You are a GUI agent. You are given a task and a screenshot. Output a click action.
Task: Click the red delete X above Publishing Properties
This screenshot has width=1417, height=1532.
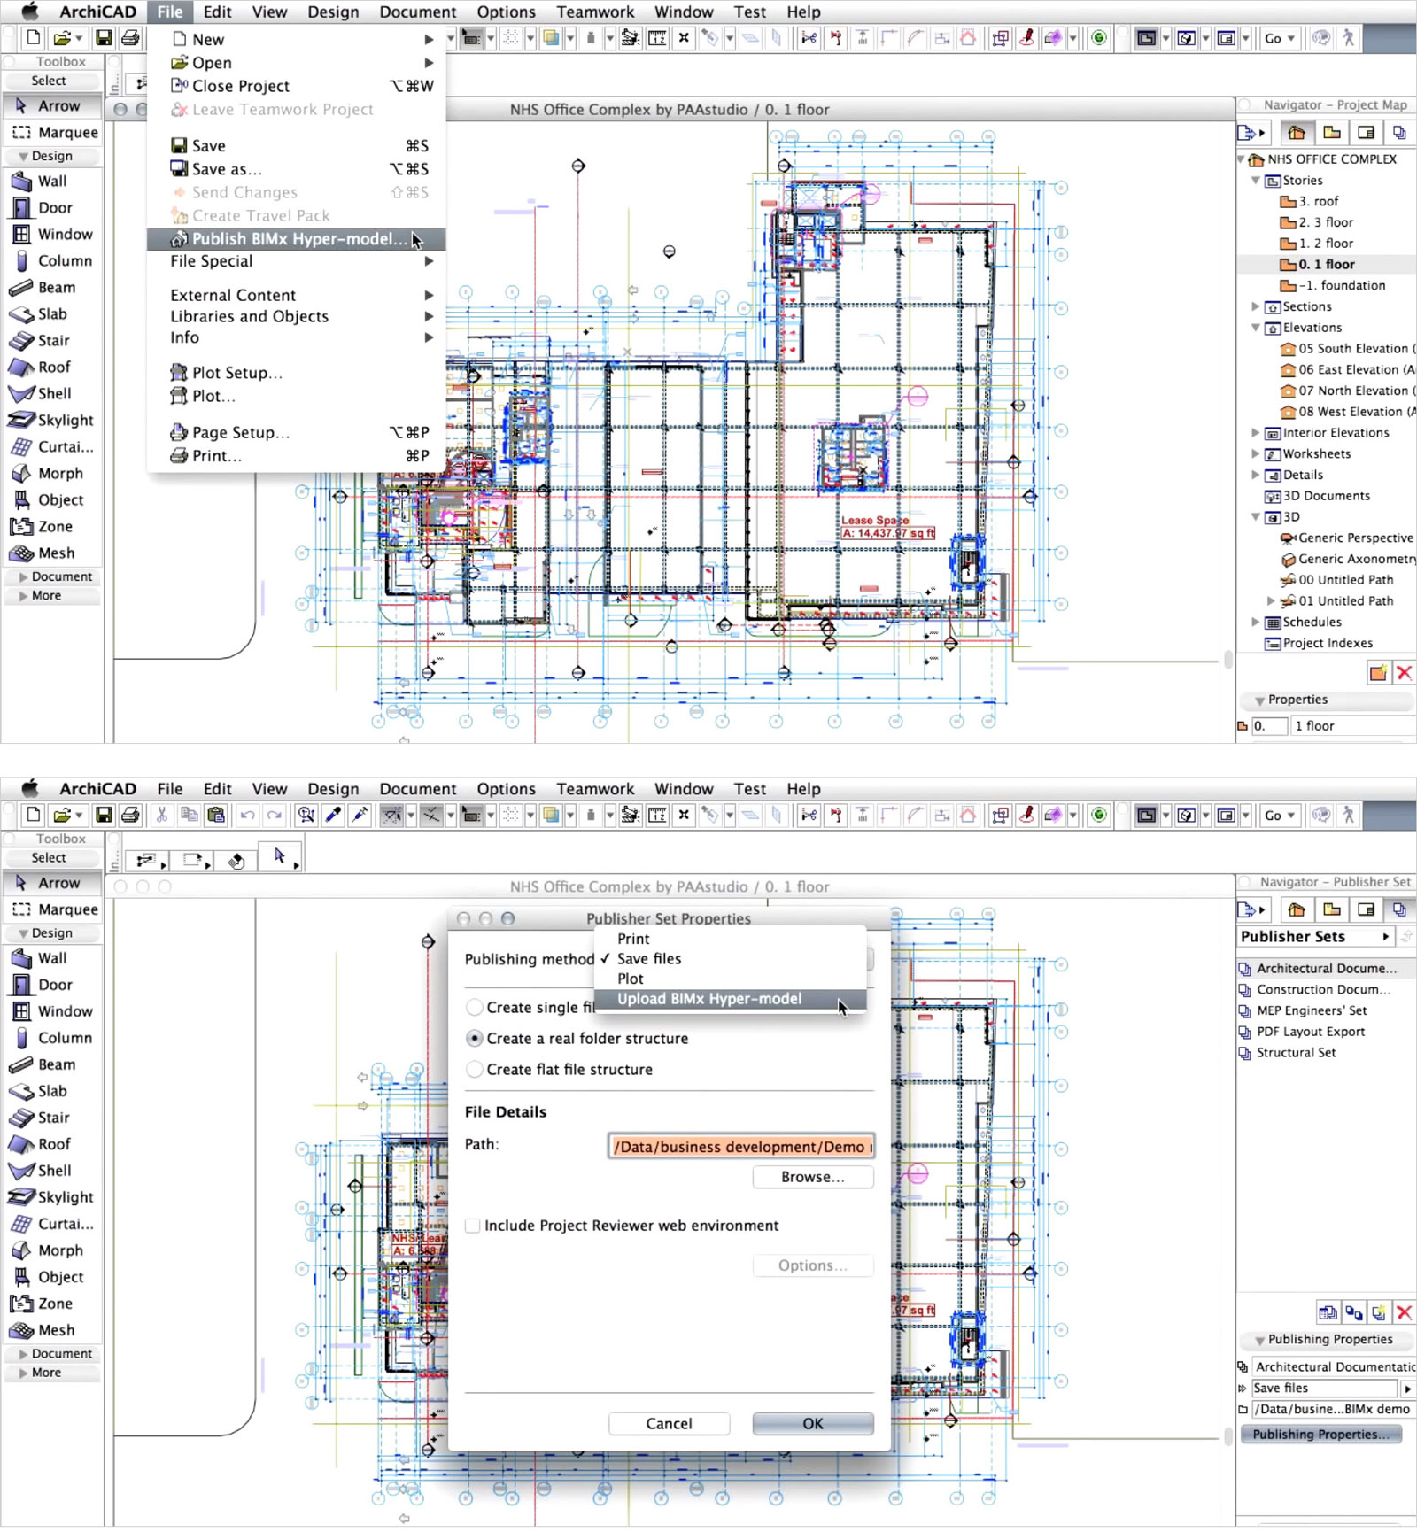tap(1404, 1312)
